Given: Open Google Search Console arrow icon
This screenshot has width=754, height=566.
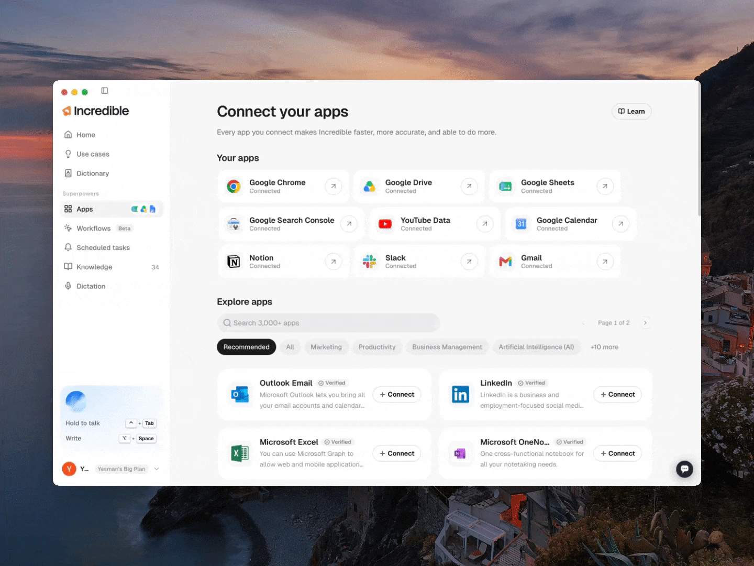Looking at the screenshot, I should pos(349,224).
